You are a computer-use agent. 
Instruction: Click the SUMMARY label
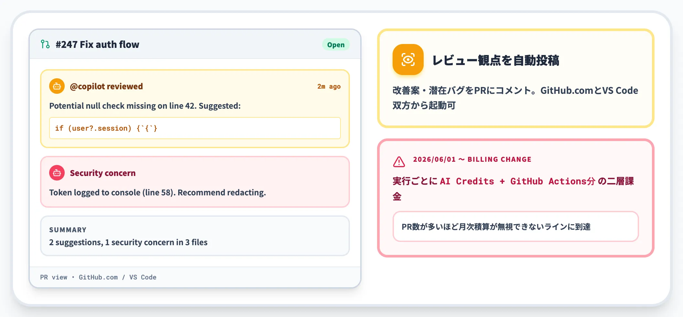[x=68, y=230]
